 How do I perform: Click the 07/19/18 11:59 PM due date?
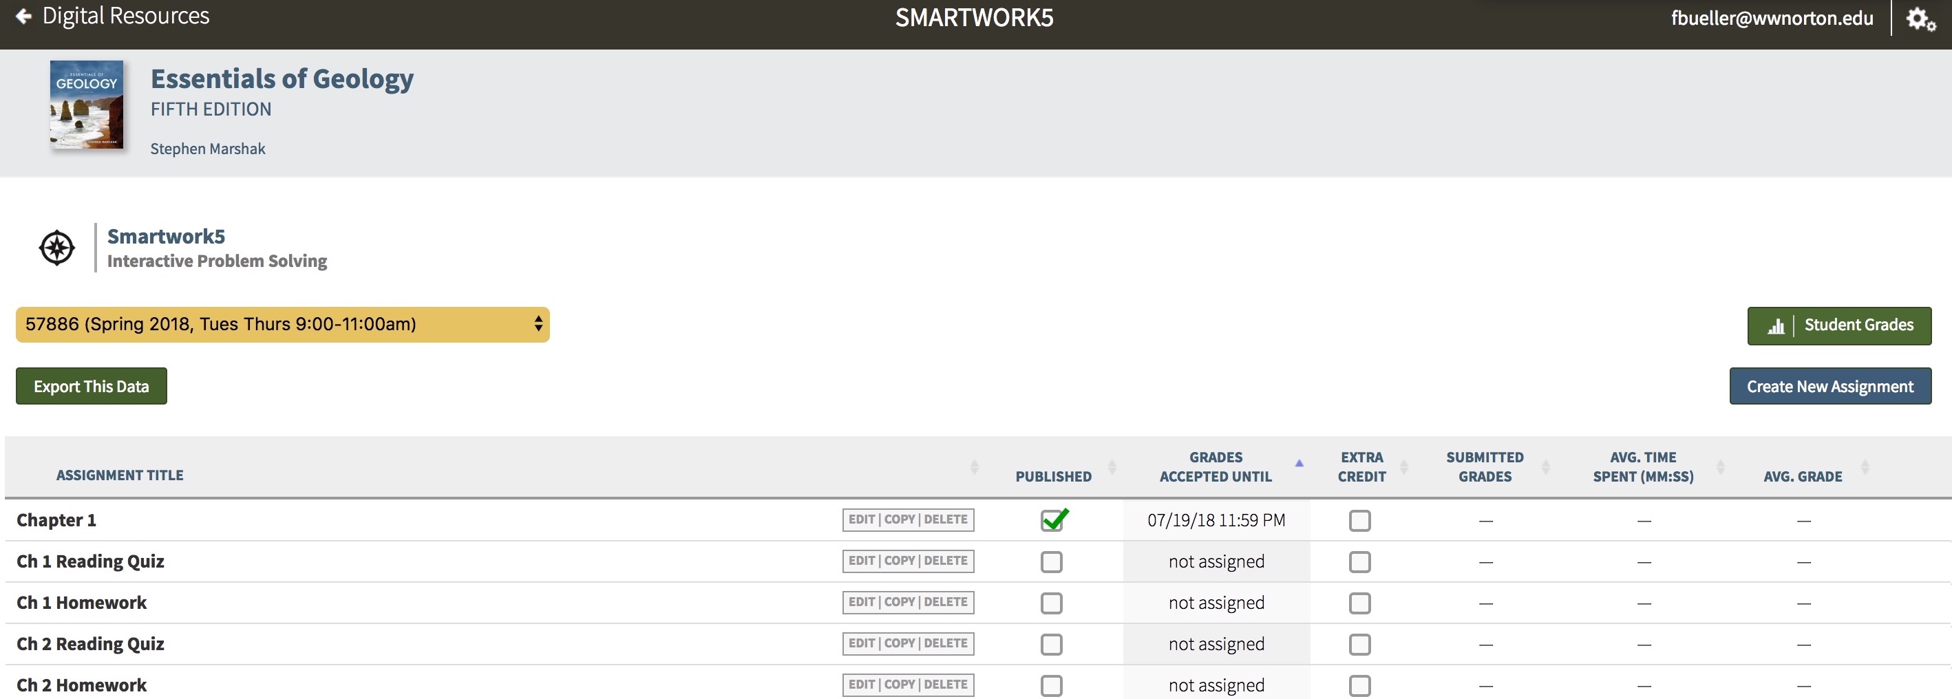(x=1216, y=520)
